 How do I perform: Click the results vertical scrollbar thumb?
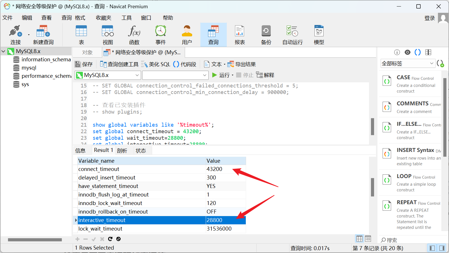click(372, 187)
